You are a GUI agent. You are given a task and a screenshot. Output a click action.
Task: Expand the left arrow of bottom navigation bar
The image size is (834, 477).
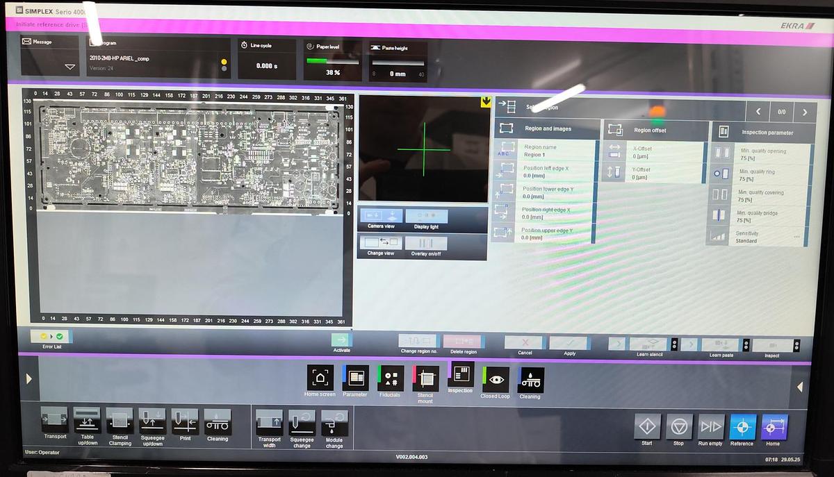tap(28, 379)
